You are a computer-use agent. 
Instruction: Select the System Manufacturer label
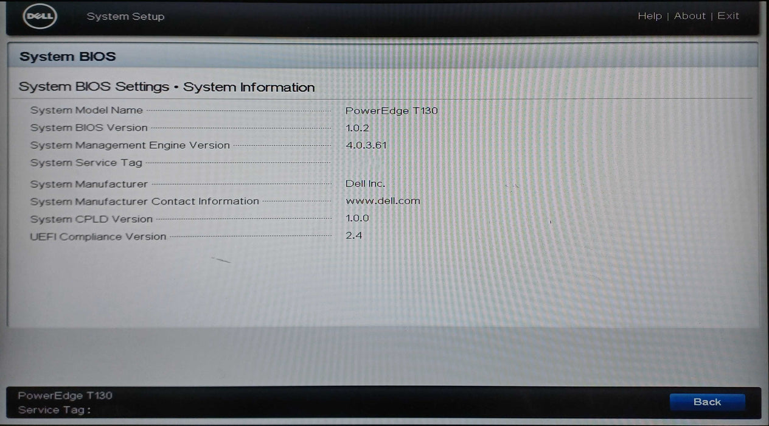click(x=89, y=184)
